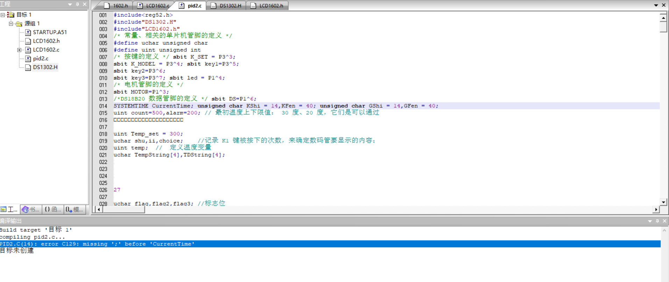The image size is (669, 282).
Task: Select STARTUP.A51 in project tree
Action: [50, 32]
